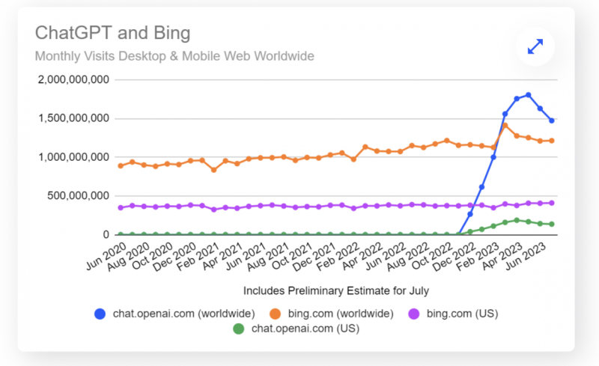Click the ChatGPT and Bing chart title
This screenshot has width=599, height=366.
click(x=112, y=33)
